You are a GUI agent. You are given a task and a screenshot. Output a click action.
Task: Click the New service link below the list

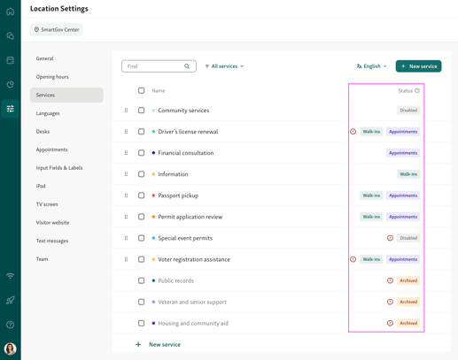165,344
